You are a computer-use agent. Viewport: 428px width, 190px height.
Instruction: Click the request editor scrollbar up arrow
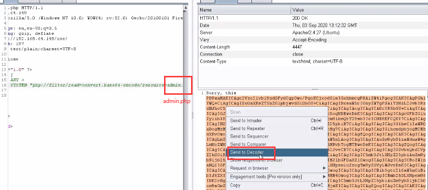click(186, 7)
